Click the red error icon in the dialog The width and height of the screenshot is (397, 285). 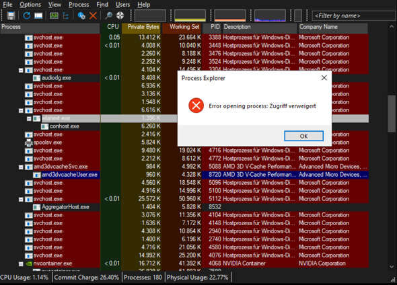[196, 106]
